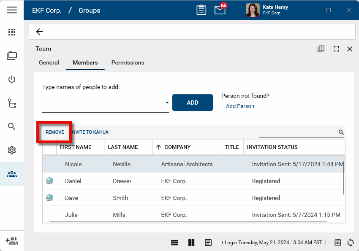Screen dimensions: 359x251
Task: Toggle the fullscreen view of Team panel
Action: [x=336, y=49]
